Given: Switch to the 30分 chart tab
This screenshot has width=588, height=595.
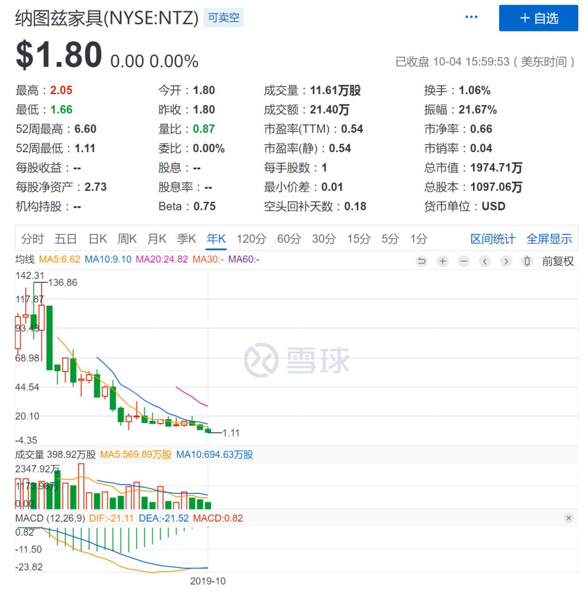Looking at the screenshot, I should [x=323, y=239].
